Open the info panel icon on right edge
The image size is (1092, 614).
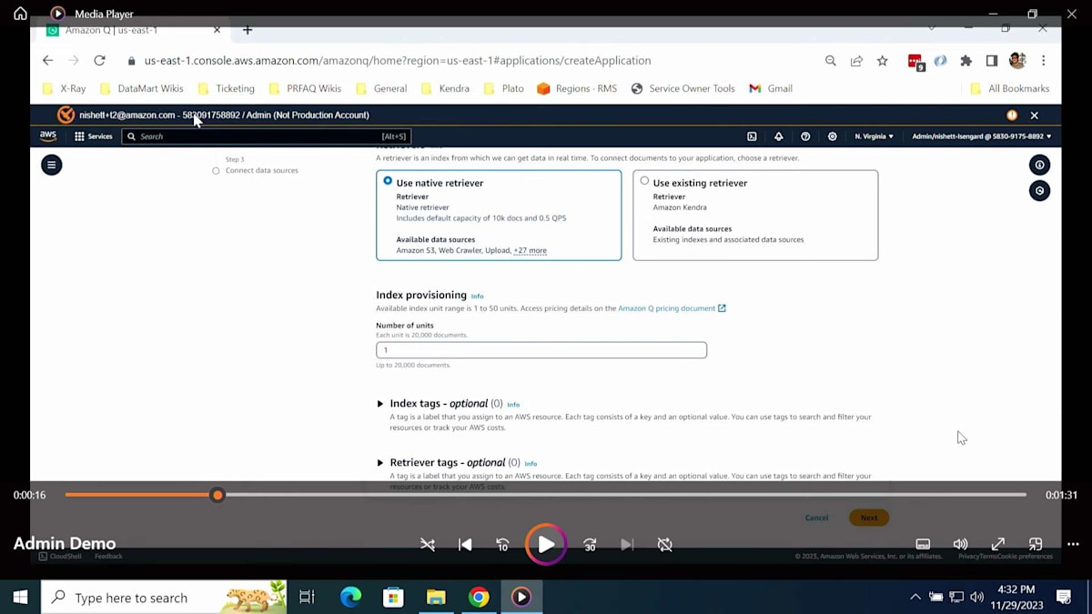pyautogui.click(x=1039, y=165)
